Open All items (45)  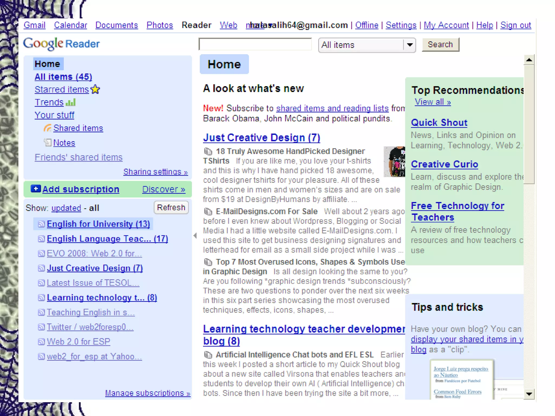[63, 77]
